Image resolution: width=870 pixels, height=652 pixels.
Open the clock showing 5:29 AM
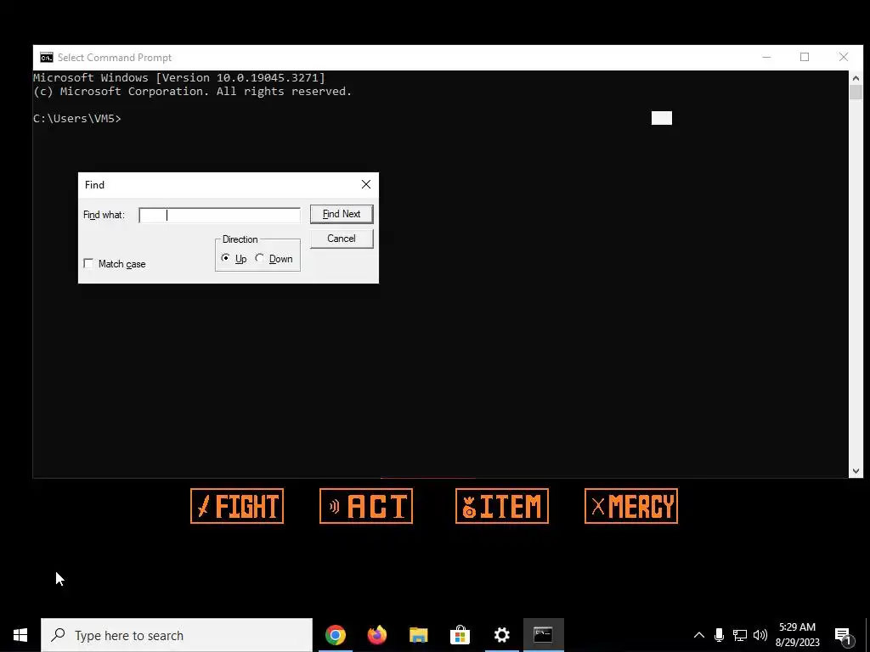point(797,635)
